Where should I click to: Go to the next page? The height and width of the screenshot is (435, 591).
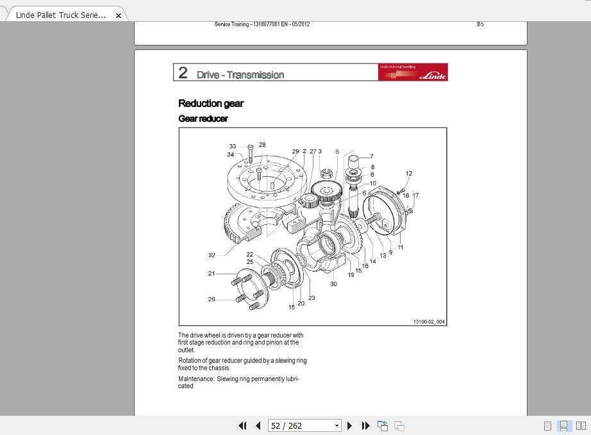pos(349,425)
